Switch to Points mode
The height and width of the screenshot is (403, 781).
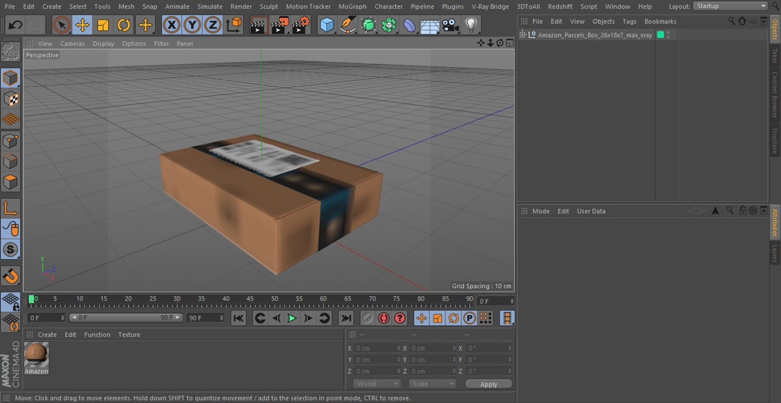(x=10, y=141)
